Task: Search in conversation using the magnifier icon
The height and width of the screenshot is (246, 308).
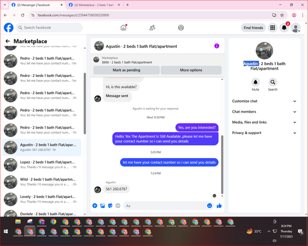Action: pyautogui.click(x=273, y=82)
